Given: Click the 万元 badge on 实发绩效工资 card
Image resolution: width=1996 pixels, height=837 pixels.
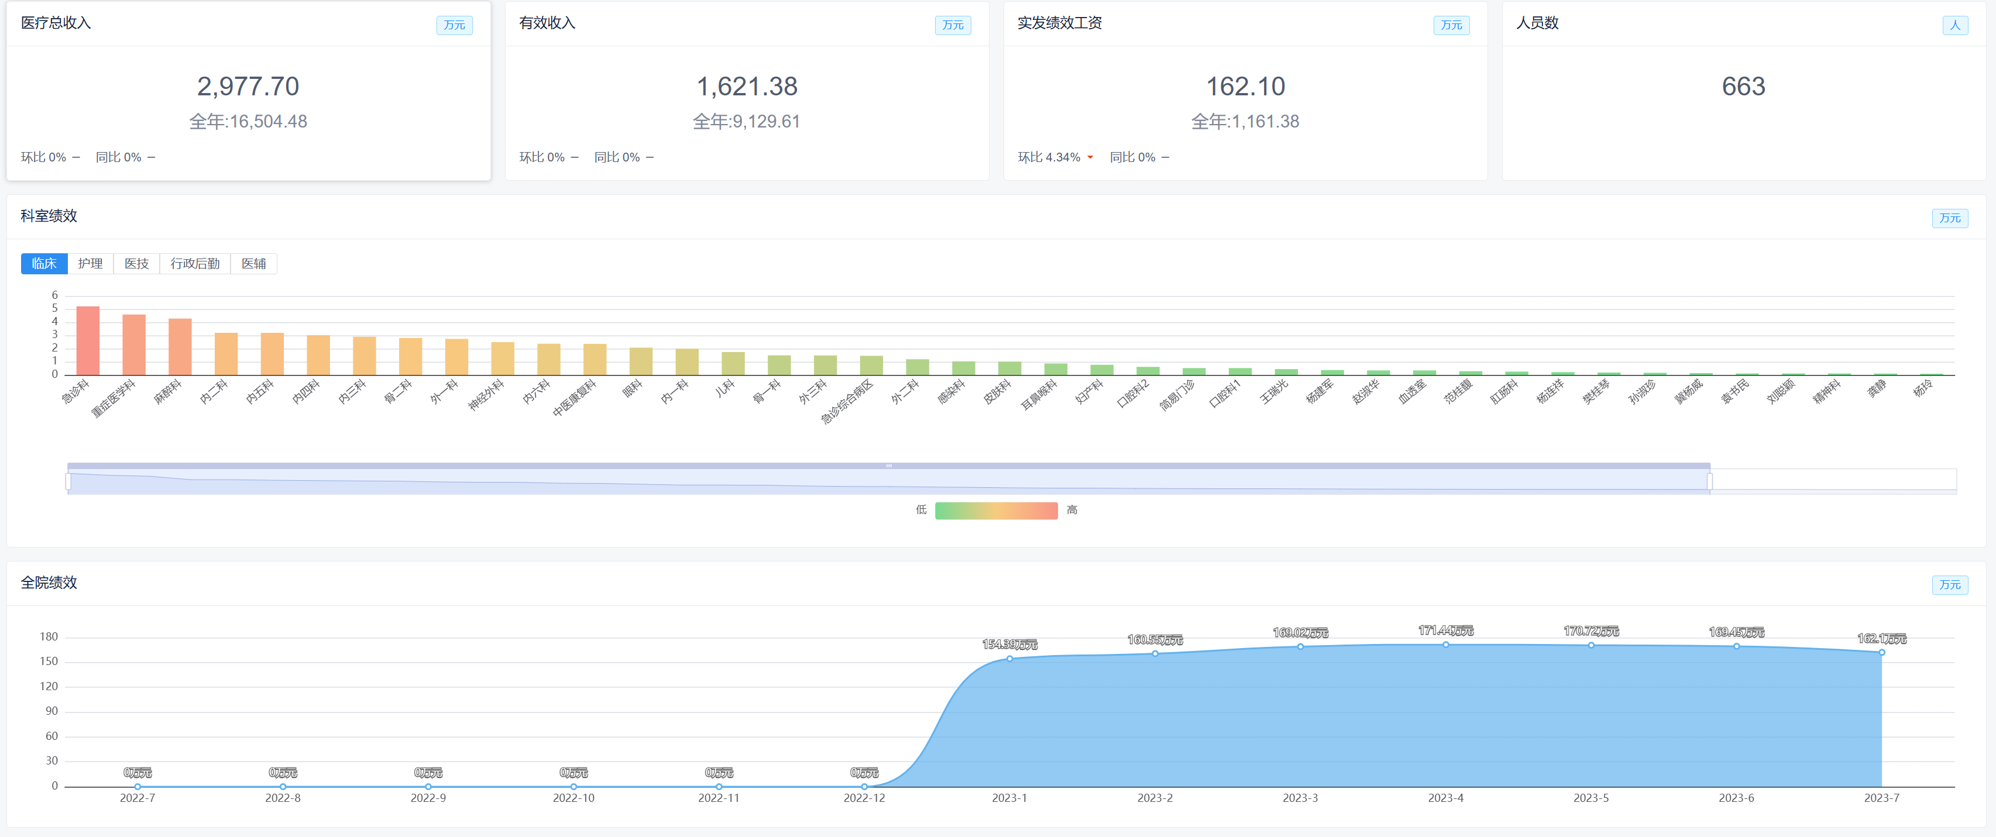Looking at the screenshot, I should 1451,26.
